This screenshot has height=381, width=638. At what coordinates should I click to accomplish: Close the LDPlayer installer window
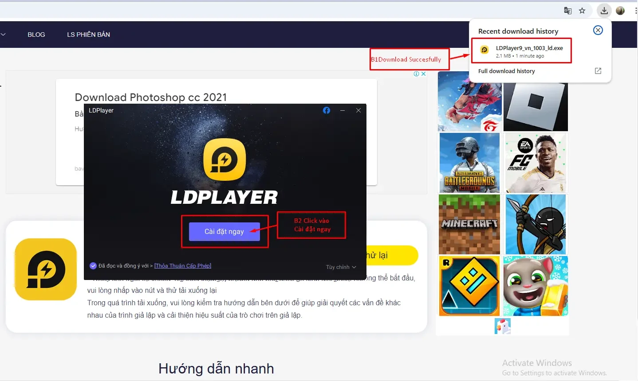pos(358,110)
